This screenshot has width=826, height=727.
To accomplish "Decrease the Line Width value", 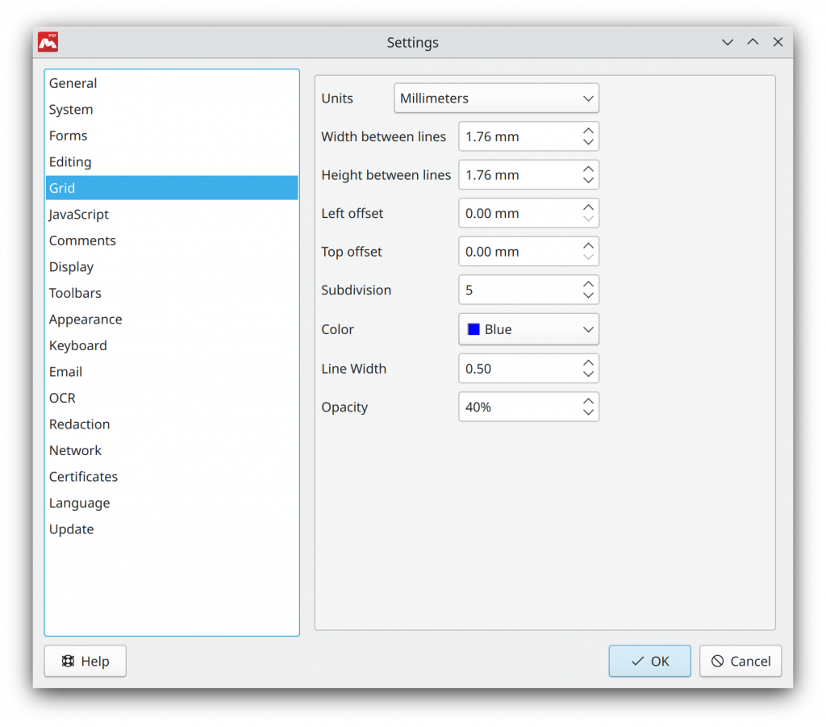I will [x=588, y=374].
